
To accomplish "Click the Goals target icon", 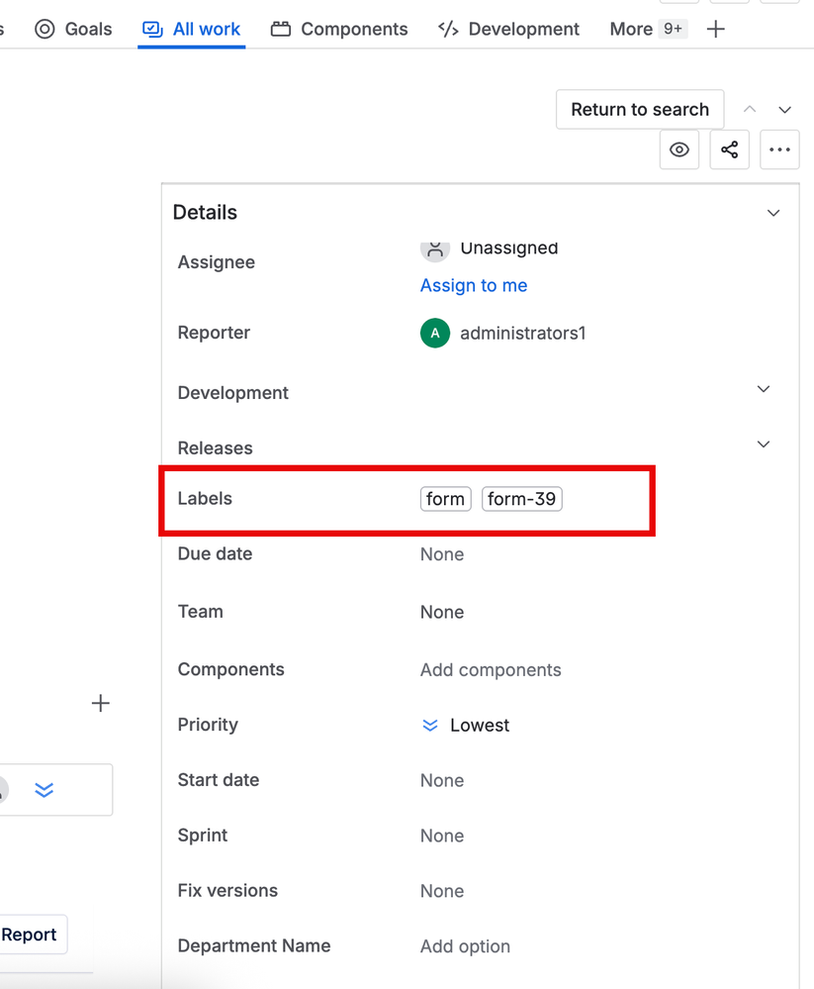I will [45, 29].
